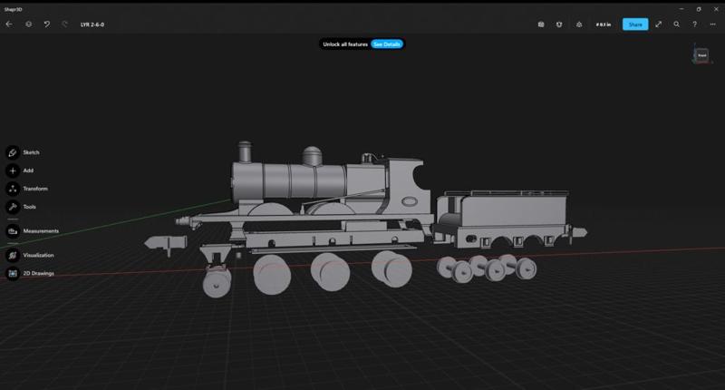Open the 2D Drawings workspace
The image size is (725, 390).
pyautogui.click(x=30, y=273)
